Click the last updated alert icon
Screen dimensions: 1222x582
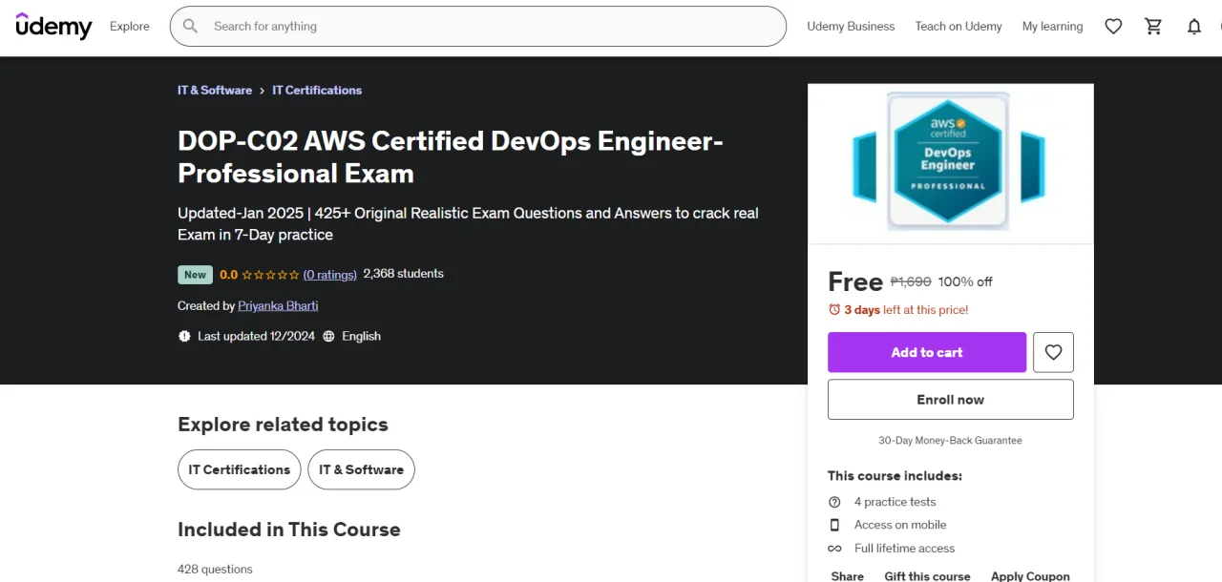[184, 336]
